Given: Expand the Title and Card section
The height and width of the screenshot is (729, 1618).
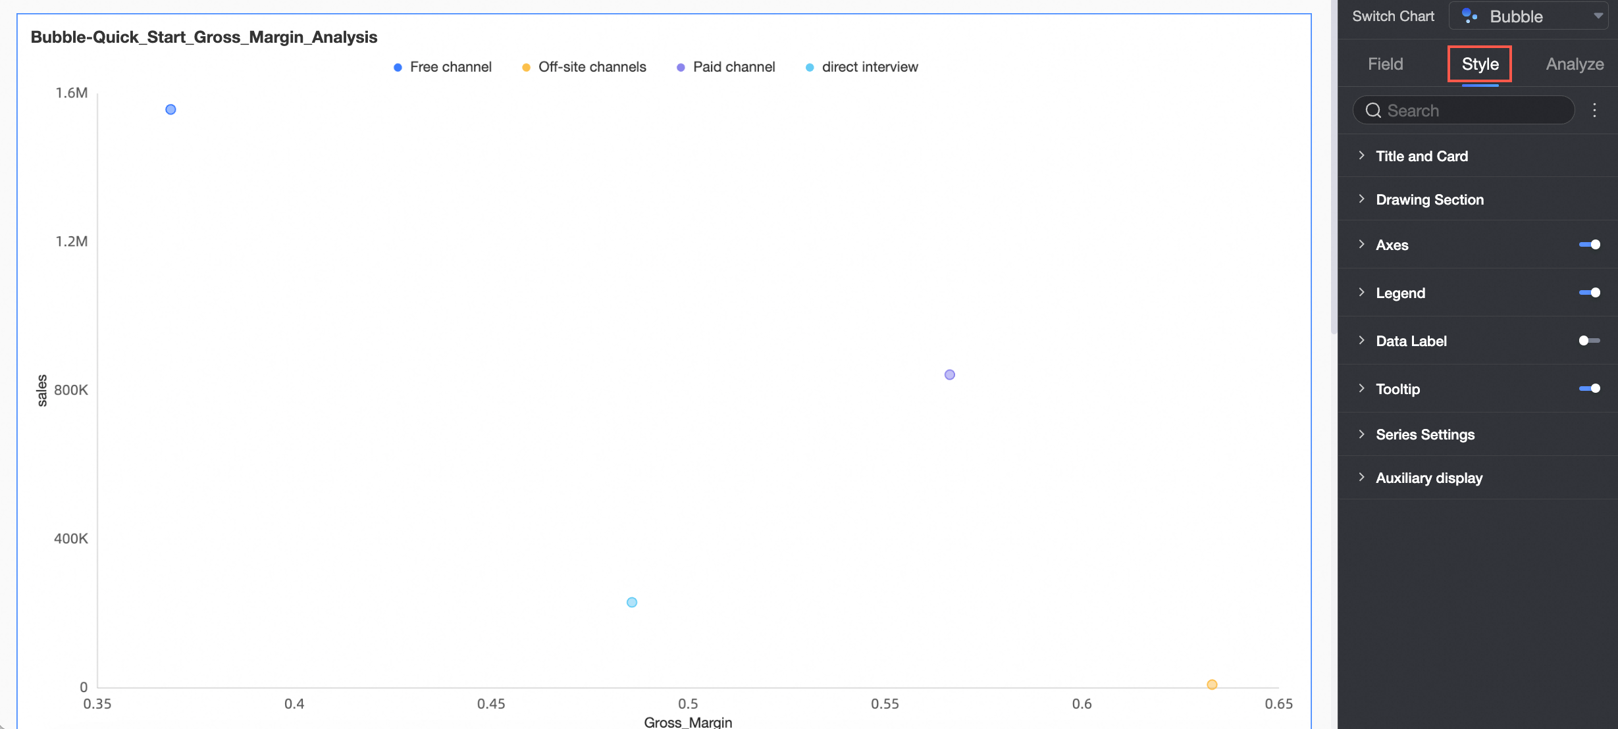Looking at the screenshot, I should click(1422, 156).
